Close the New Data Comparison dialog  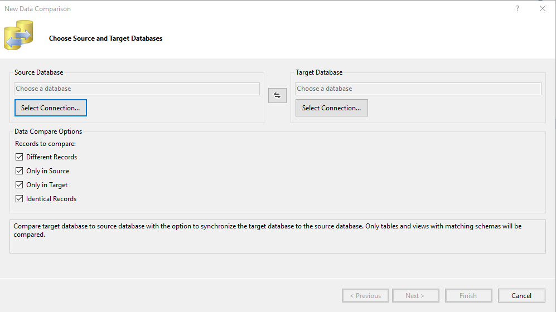pyautogui.click(x=543, y=8)
